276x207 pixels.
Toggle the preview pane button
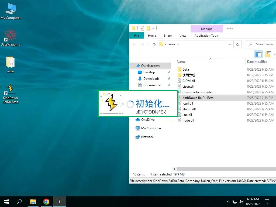[x=258, y=54]
